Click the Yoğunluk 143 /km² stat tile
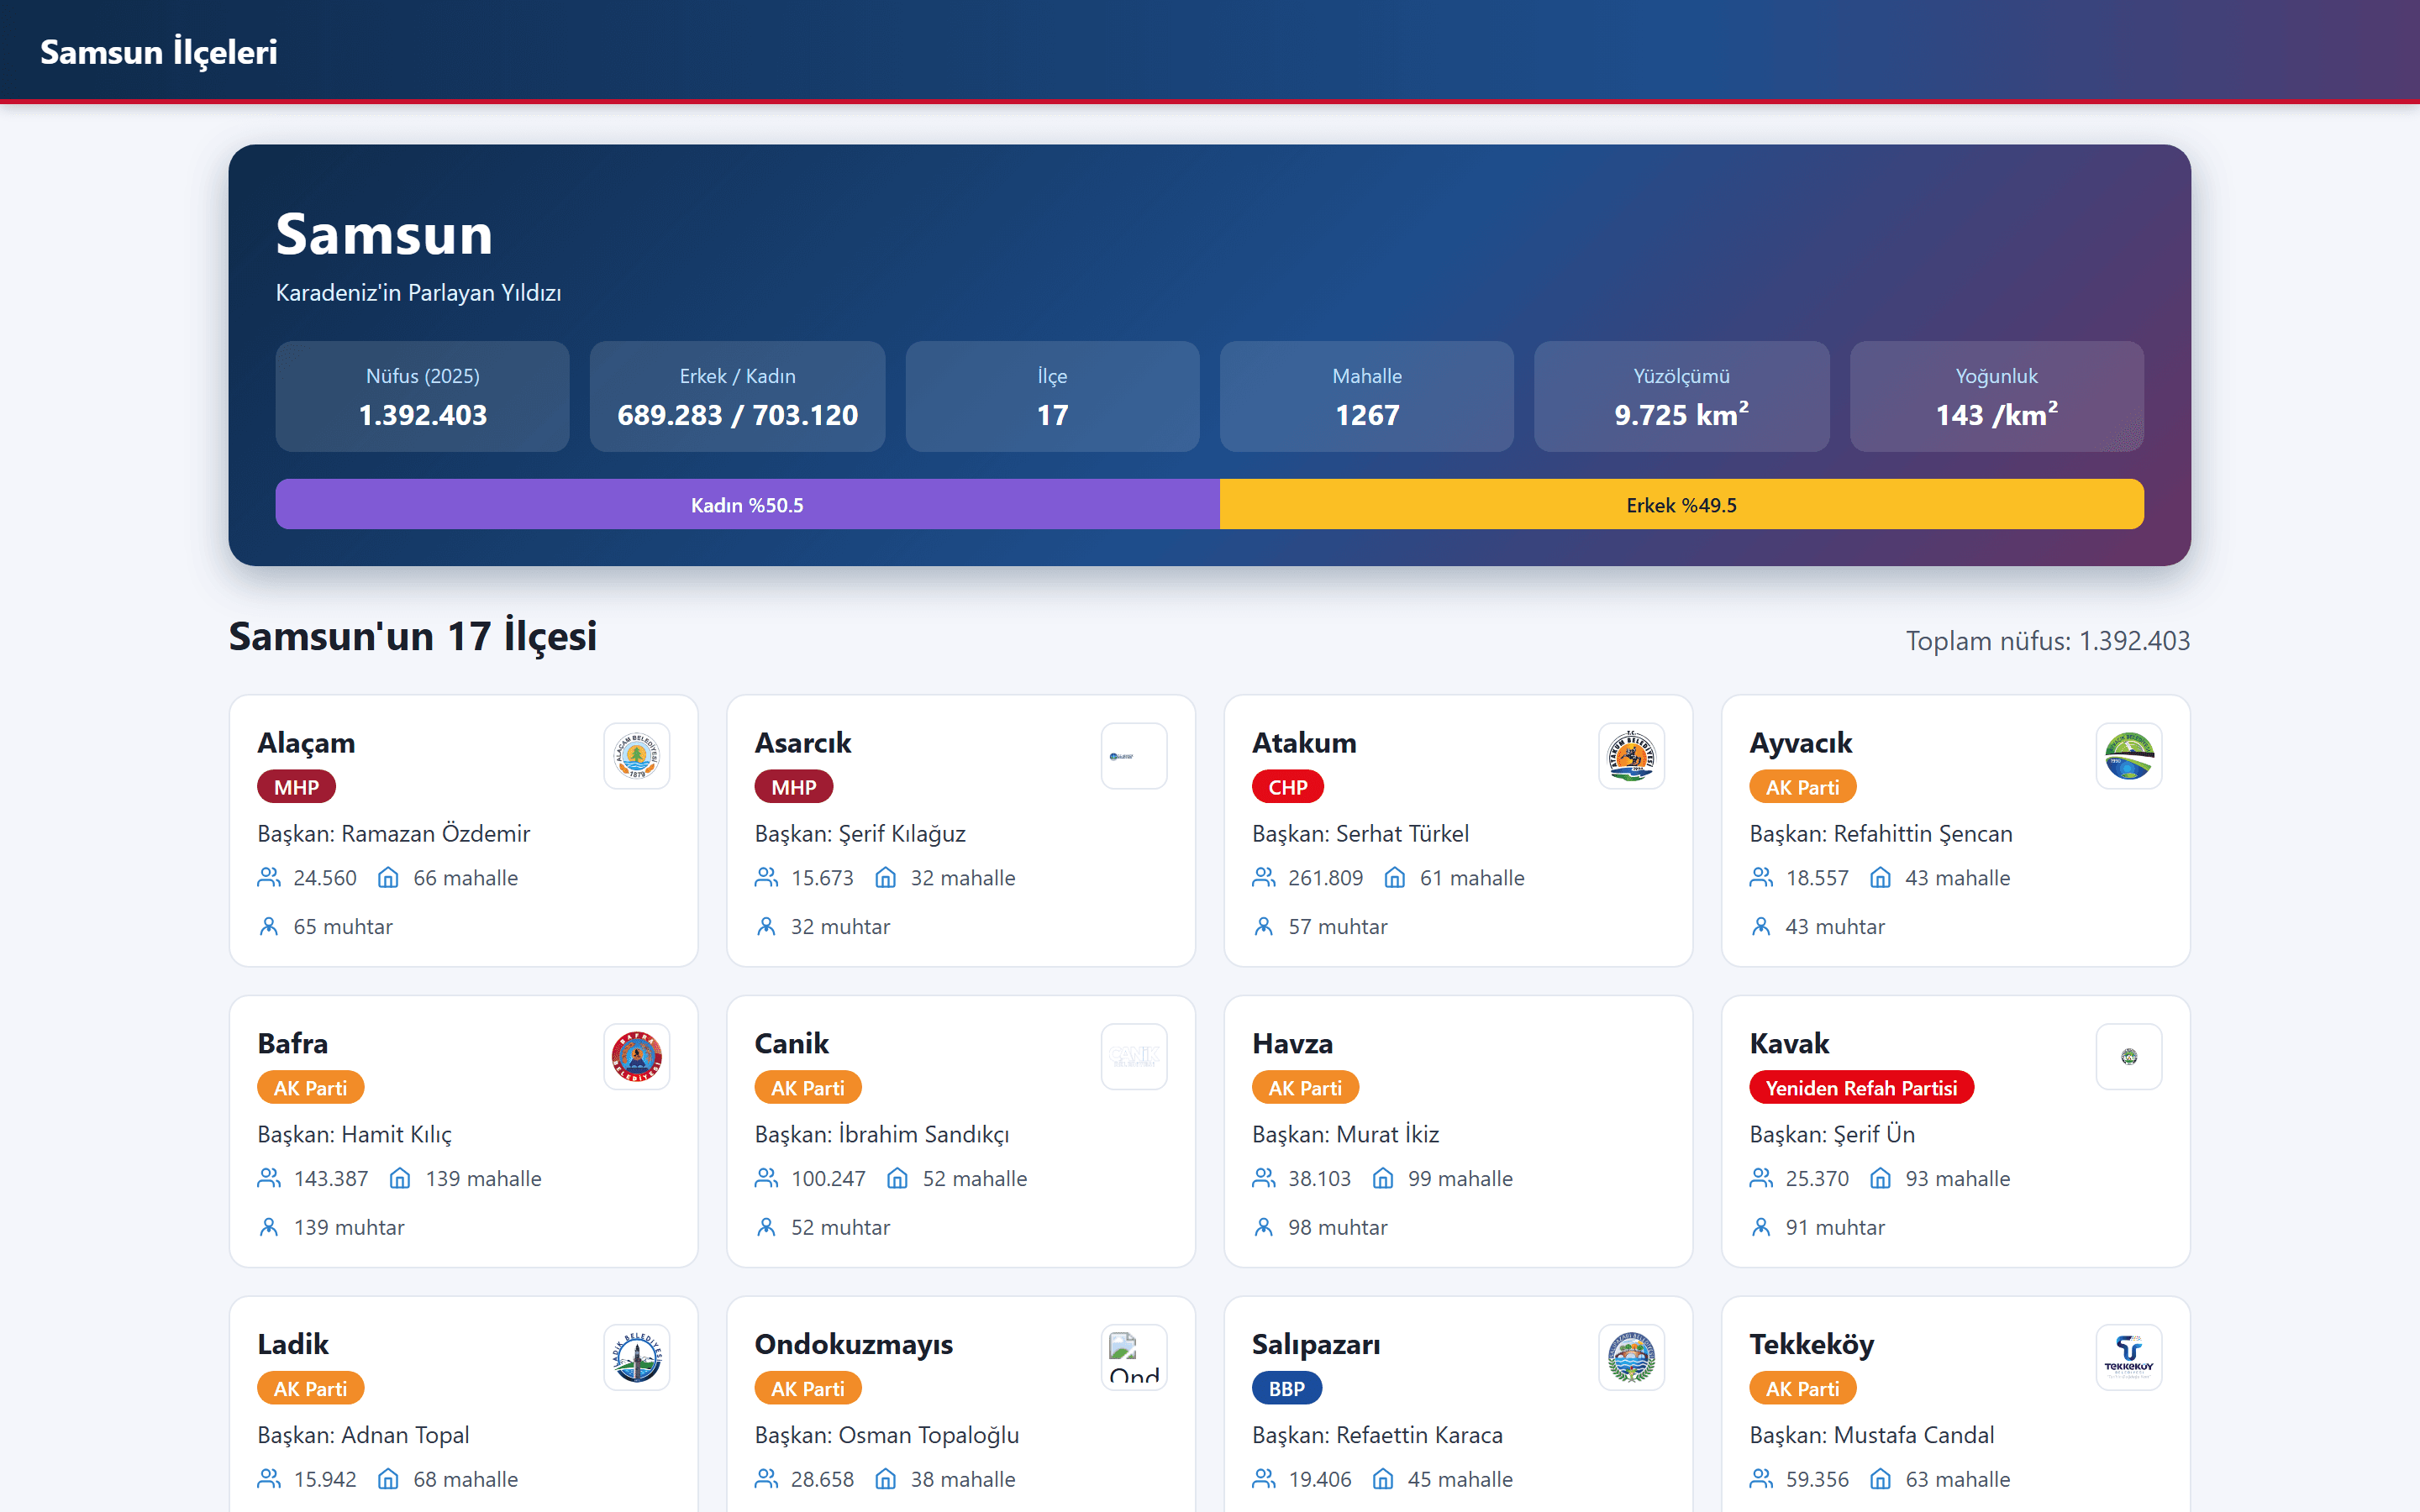Viewport: 2420px width, 1512px height. pyautogui.click(x=1997, y=397)
